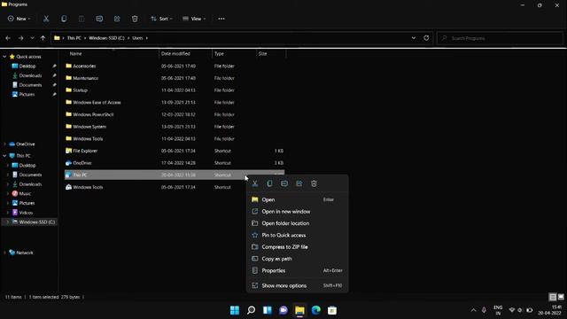Expand Windows SSD (C:) in the navigation pane
Viewport: 567px width, 319px height.
click(x=8, y=222)
